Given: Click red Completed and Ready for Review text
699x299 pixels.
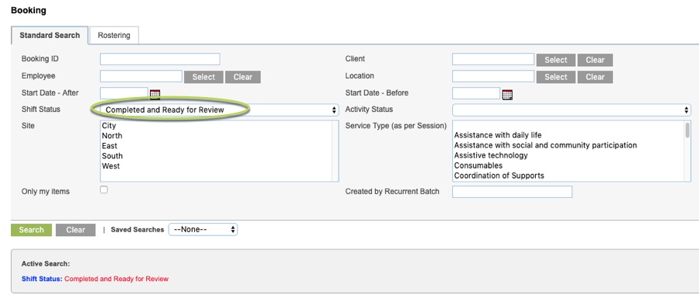Looking at the screenshot, I should (x=116, y=279).
